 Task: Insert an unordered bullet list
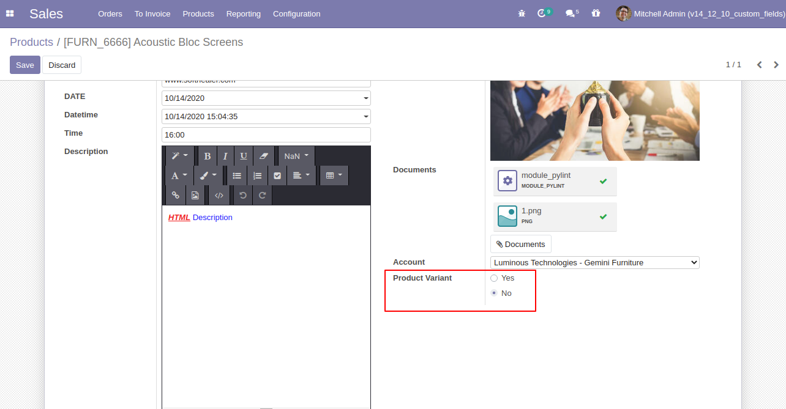tap(237, 175)
